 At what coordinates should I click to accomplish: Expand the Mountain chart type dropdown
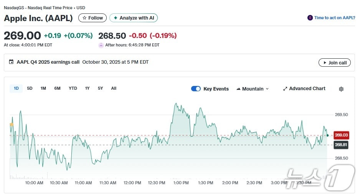pos(253,89)
